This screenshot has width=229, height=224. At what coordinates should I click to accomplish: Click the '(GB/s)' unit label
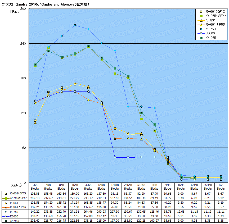click(x=16, y=185)
